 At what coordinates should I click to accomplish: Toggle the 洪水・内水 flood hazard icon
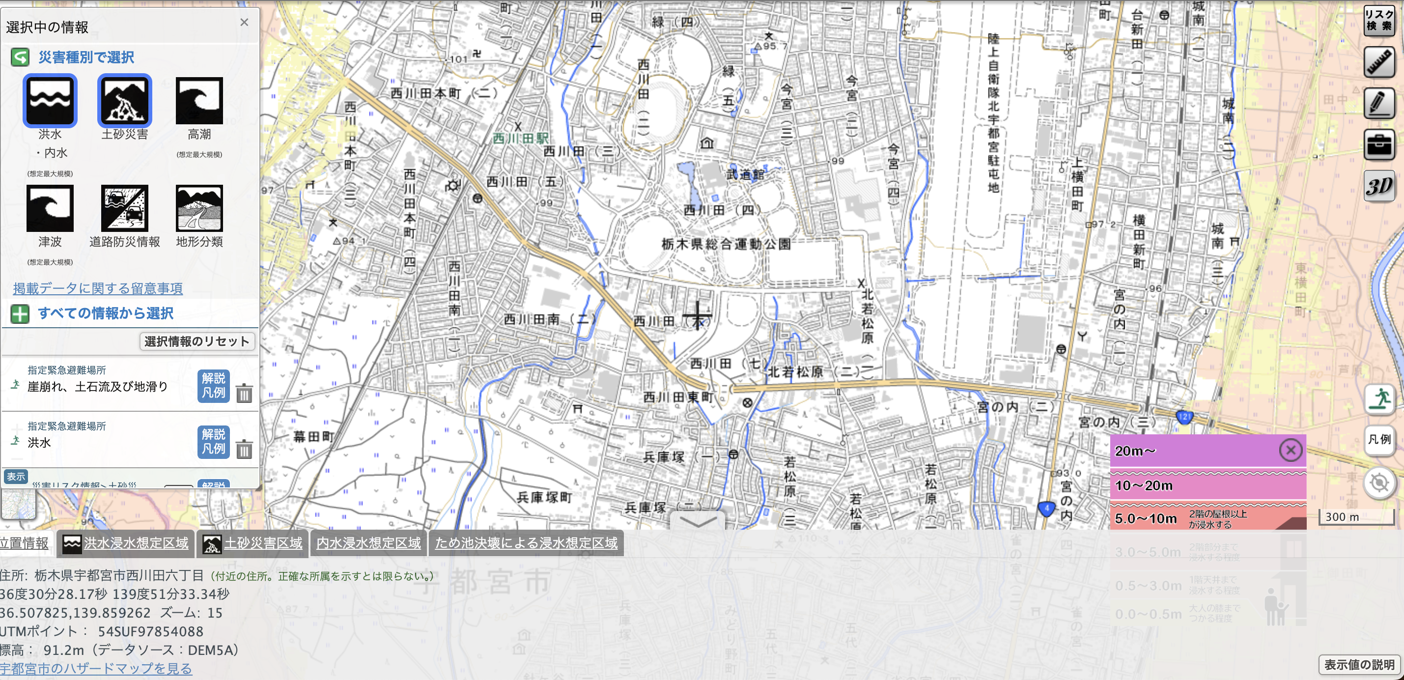[x=50, y=101]
